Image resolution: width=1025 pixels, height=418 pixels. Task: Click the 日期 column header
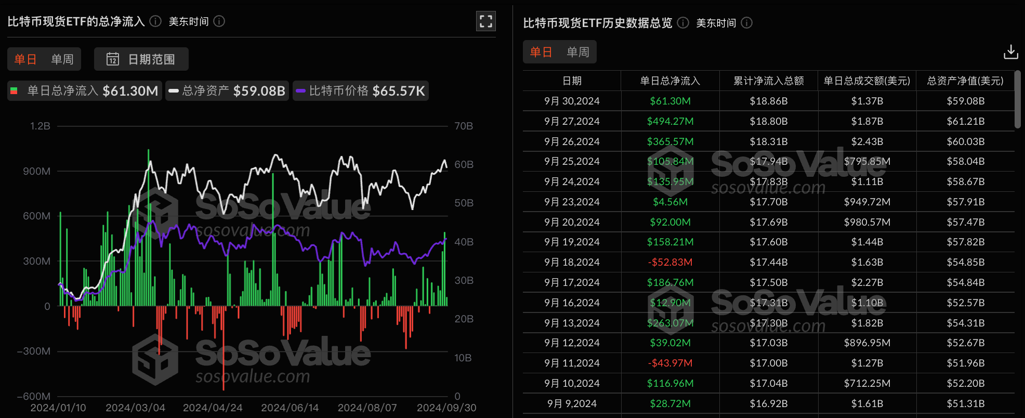[572, 81]
